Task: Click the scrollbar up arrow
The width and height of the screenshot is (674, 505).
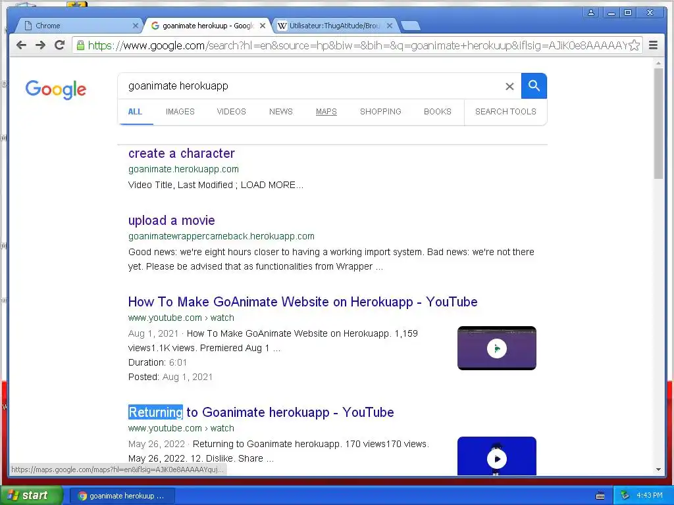Action: click(x=658, y=63)
